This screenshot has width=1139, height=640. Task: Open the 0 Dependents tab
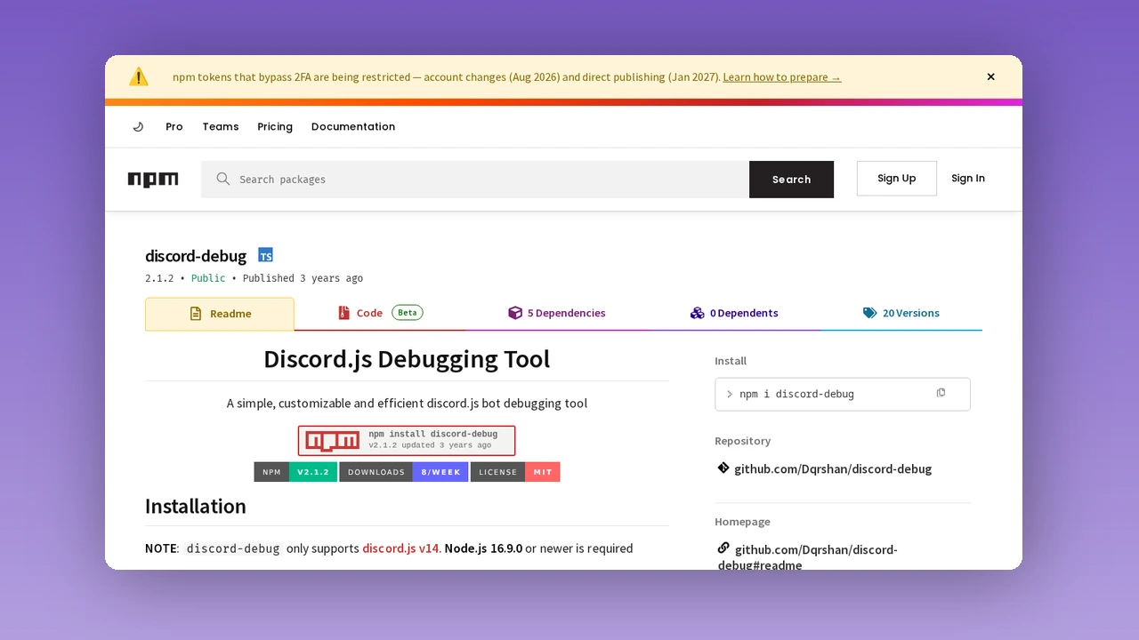(734, 313)
